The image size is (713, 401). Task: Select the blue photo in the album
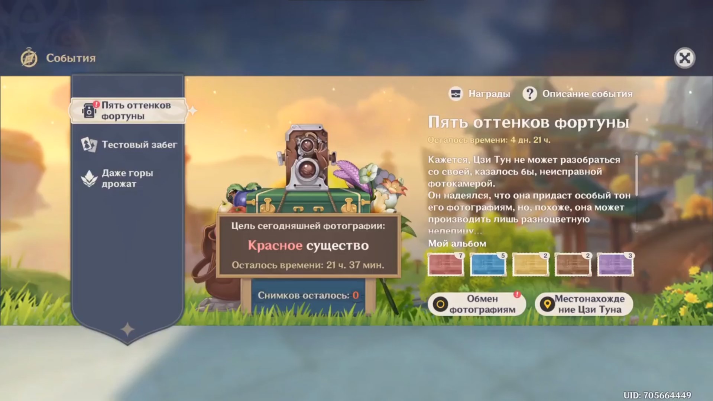[488, 265]
